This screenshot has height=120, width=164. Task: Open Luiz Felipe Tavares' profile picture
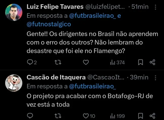(14, 12)
